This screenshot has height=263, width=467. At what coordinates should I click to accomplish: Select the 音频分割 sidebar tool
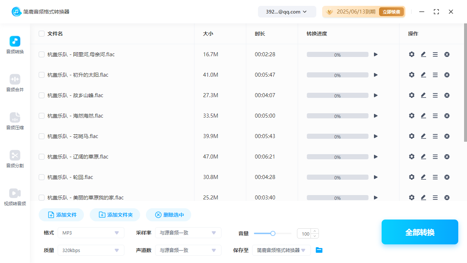coord(15,159)
